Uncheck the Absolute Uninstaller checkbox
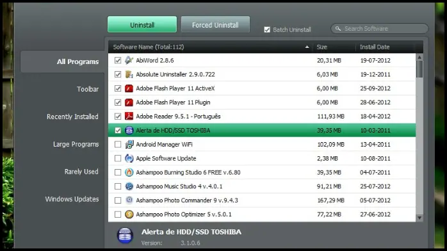The image size is (447, 251). point(118,74)
